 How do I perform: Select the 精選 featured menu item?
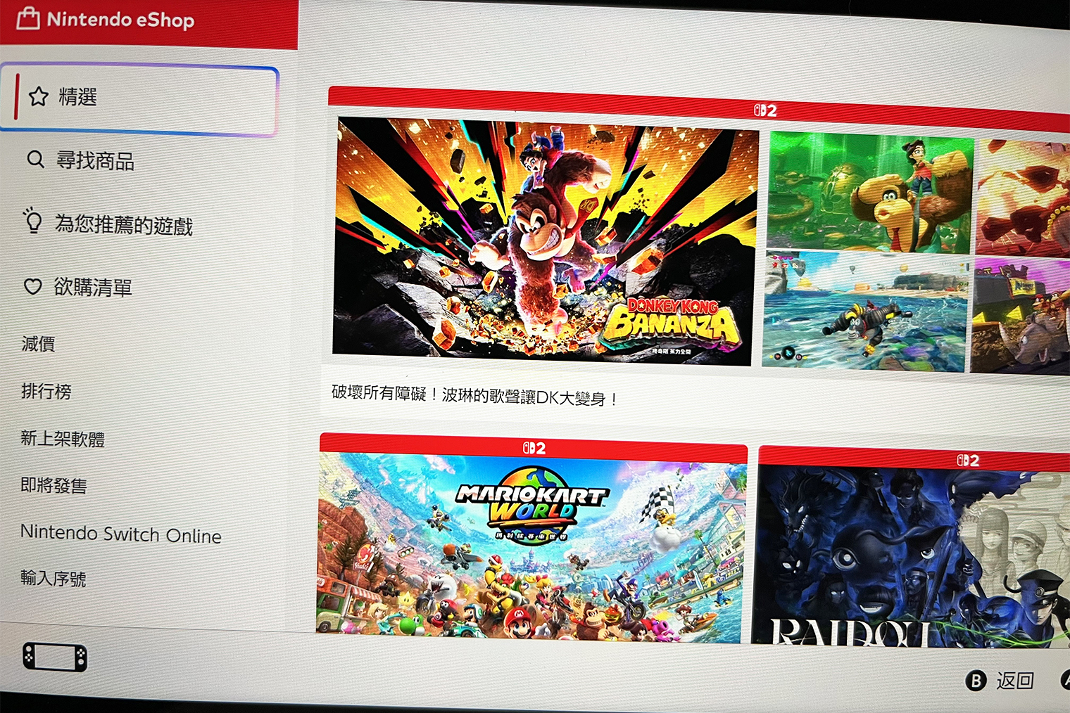click(x=139, y=99)
